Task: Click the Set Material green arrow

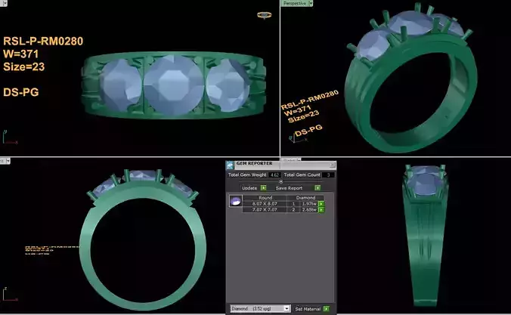Action: tap(327, 309)
